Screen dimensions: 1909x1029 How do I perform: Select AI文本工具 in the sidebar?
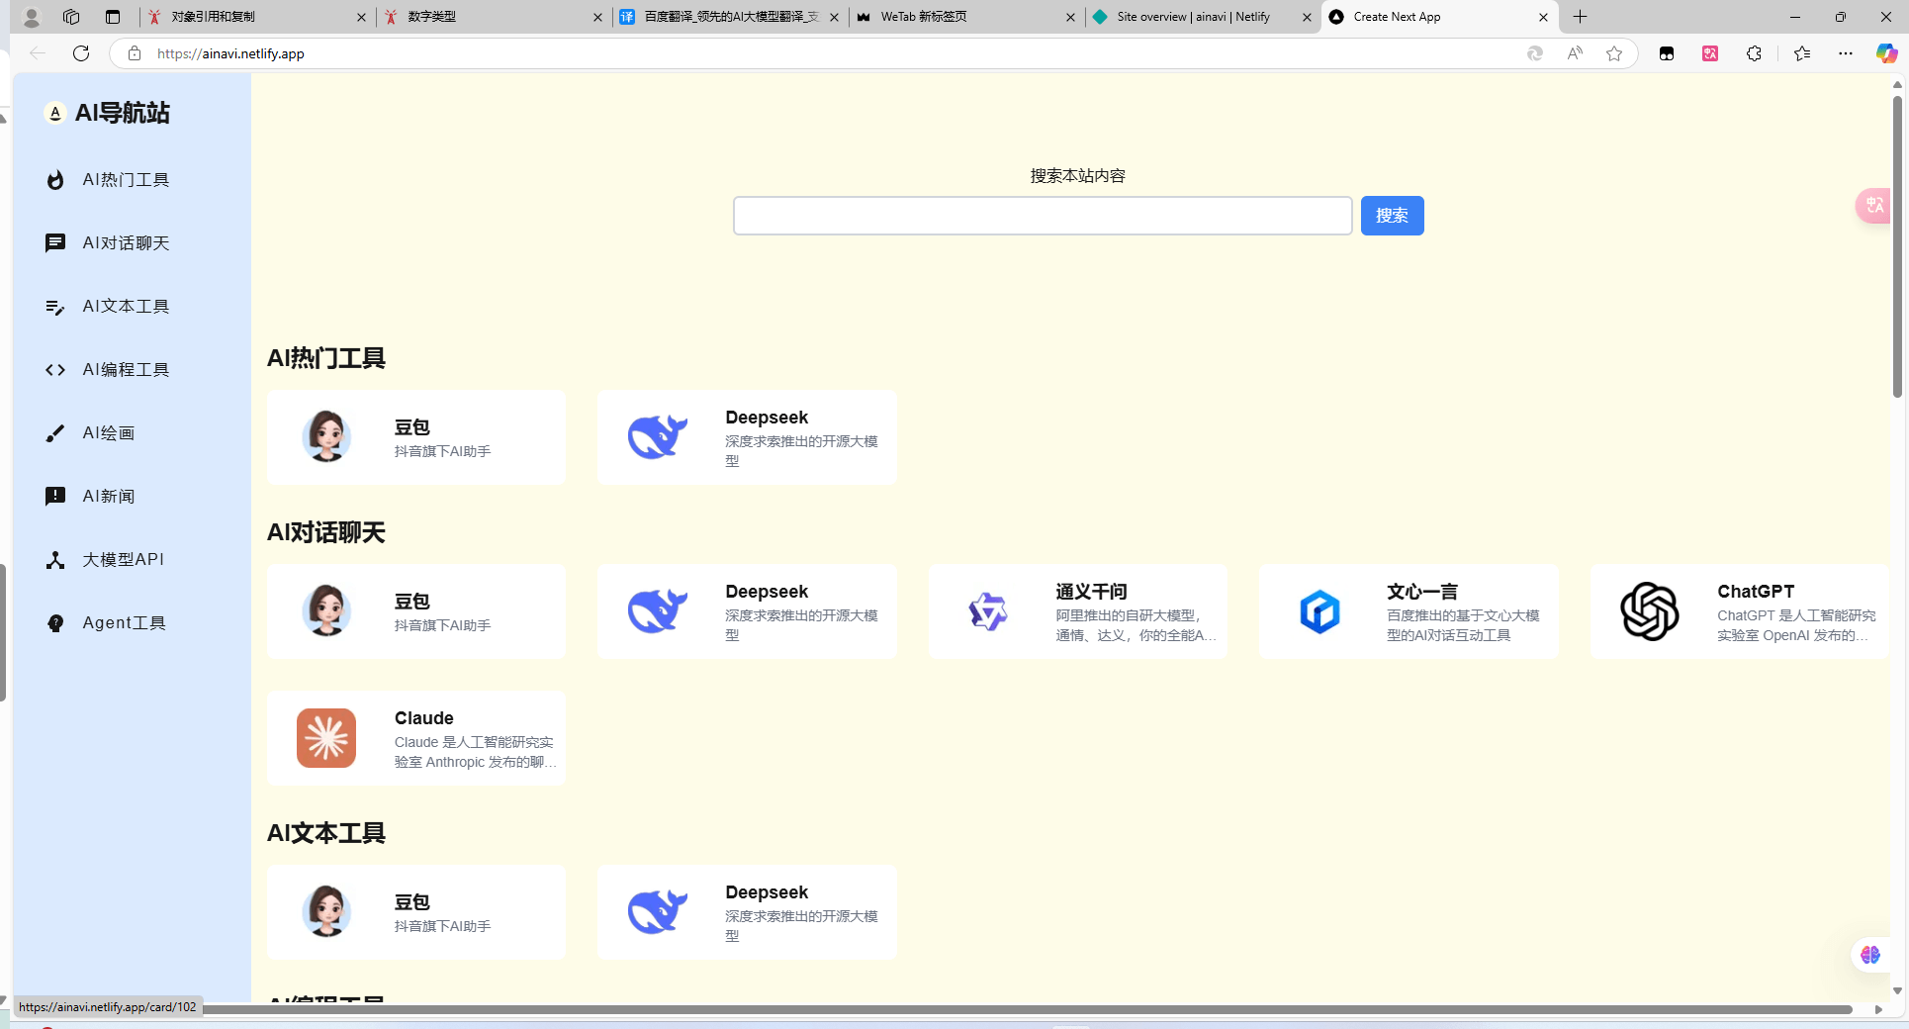[126, 307]
